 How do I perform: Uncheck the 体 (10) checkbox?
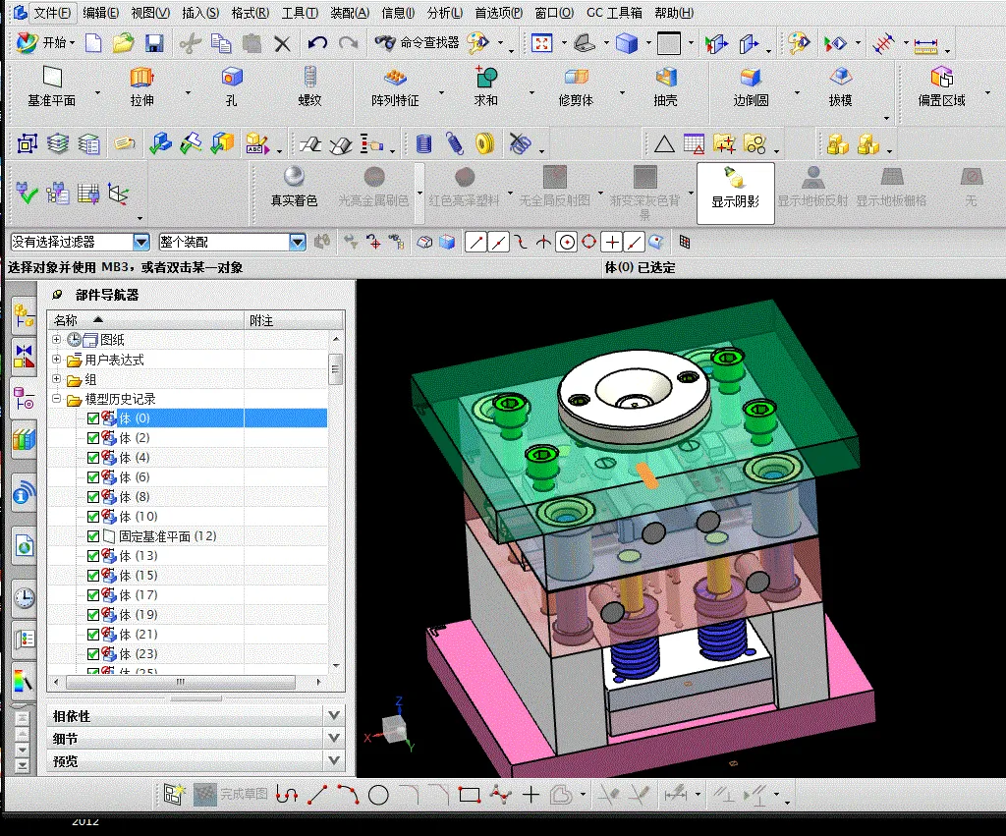pos(93,517)
